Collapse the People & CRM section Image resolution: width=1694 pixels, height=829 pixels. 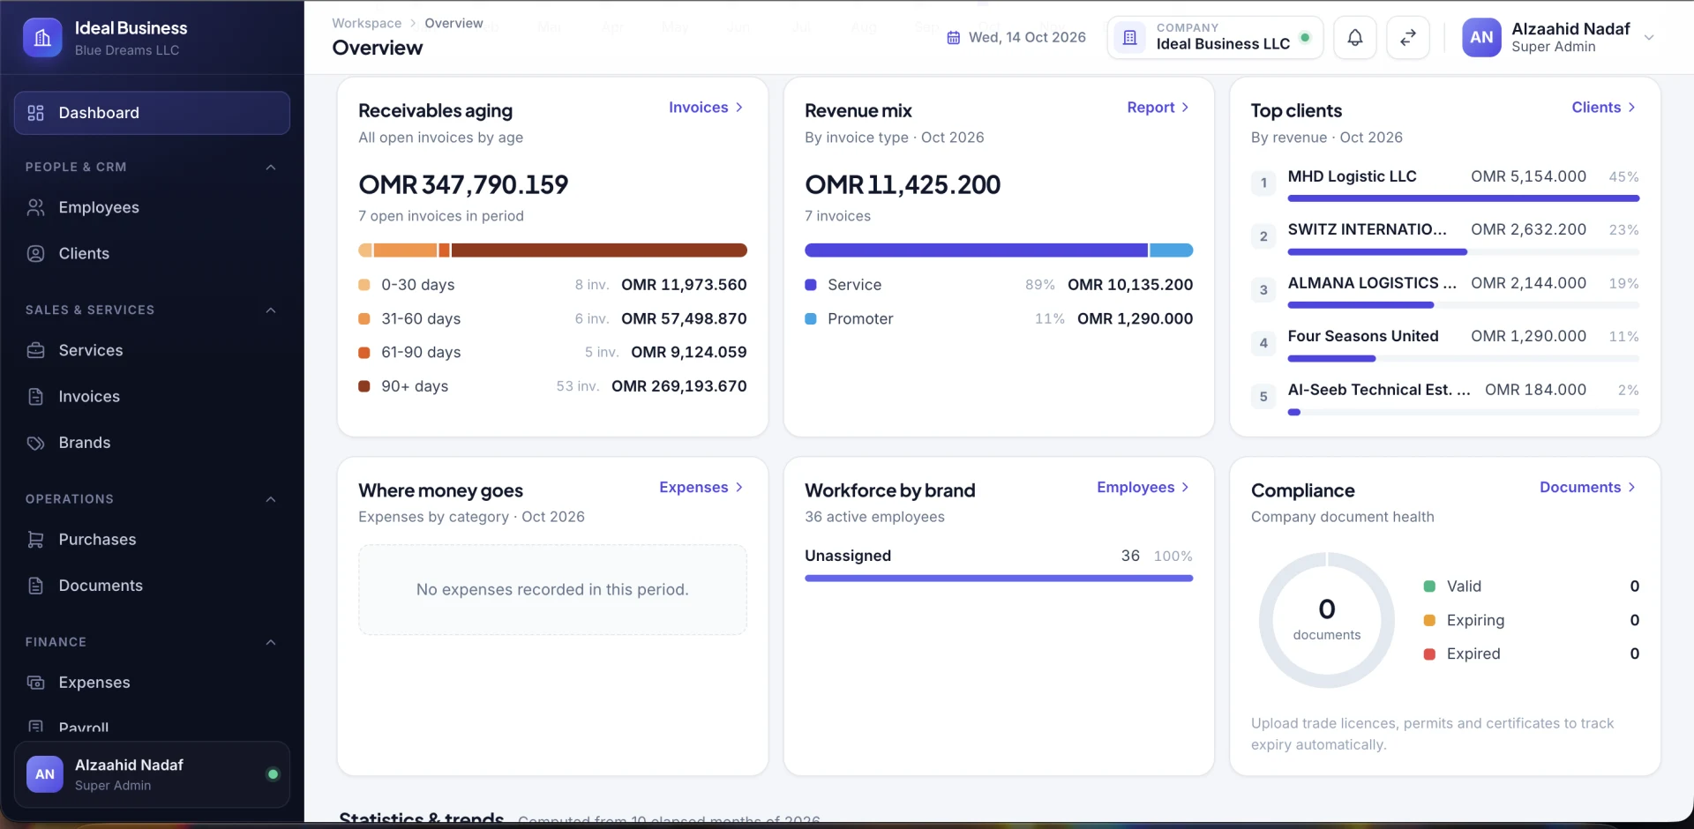click(271, 168)
